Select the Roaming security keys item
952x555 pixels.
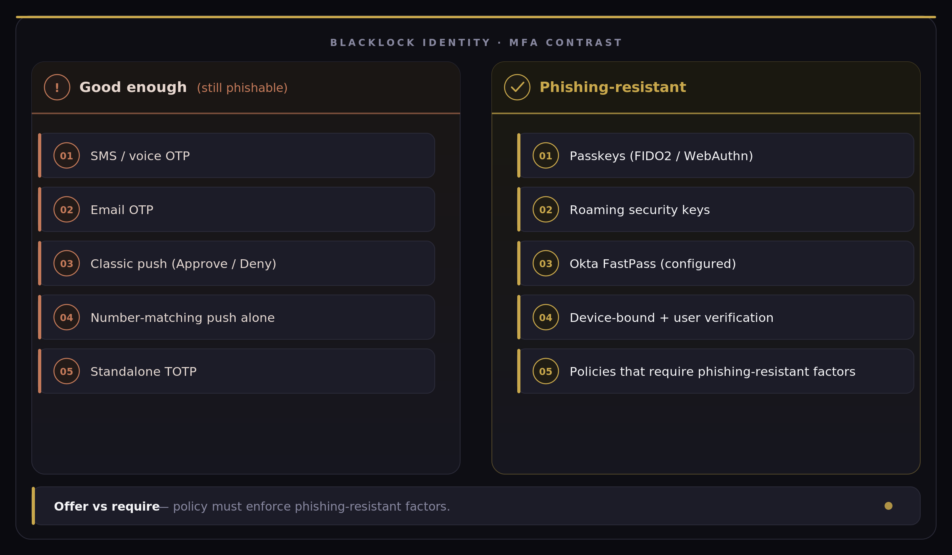716,209
